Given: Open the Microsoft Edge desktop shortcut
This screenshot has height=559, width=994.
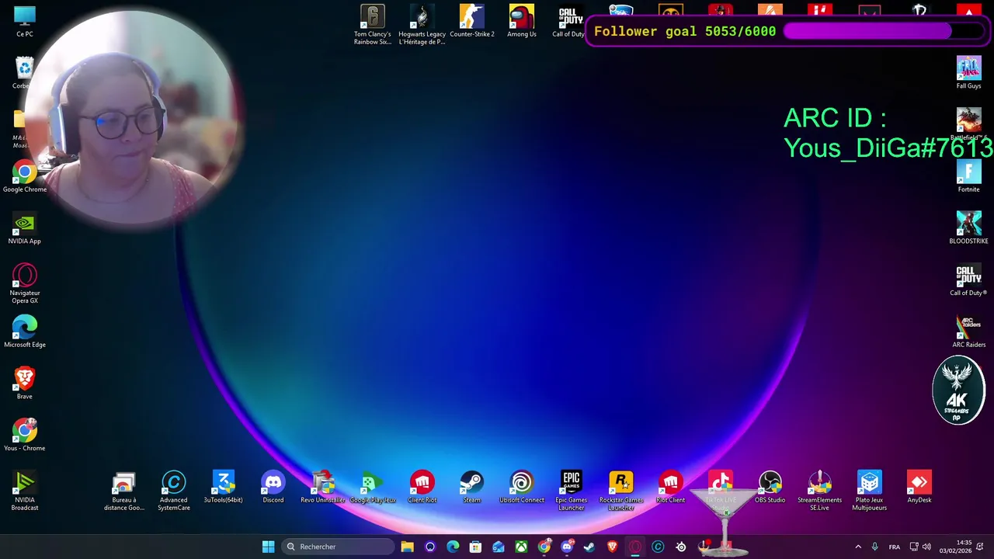Looking at the screenshot, I should (25, 332).
